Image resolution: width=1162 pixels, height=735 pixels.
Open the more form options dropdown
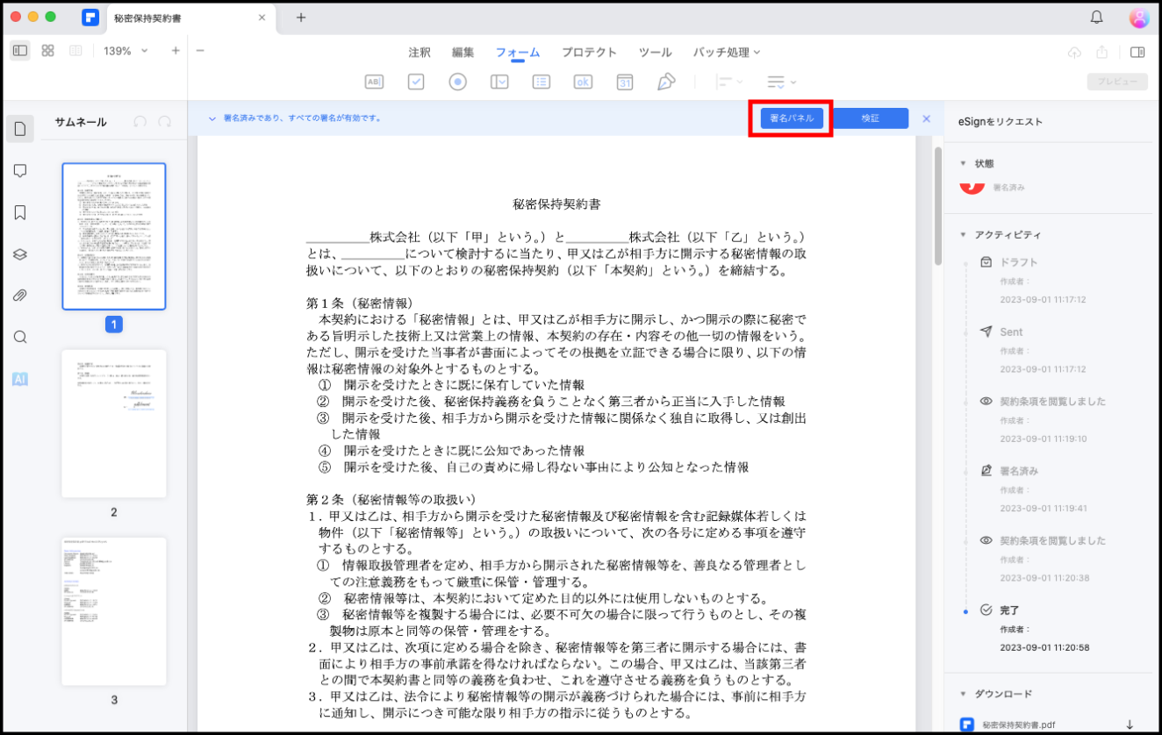point(781,82)
